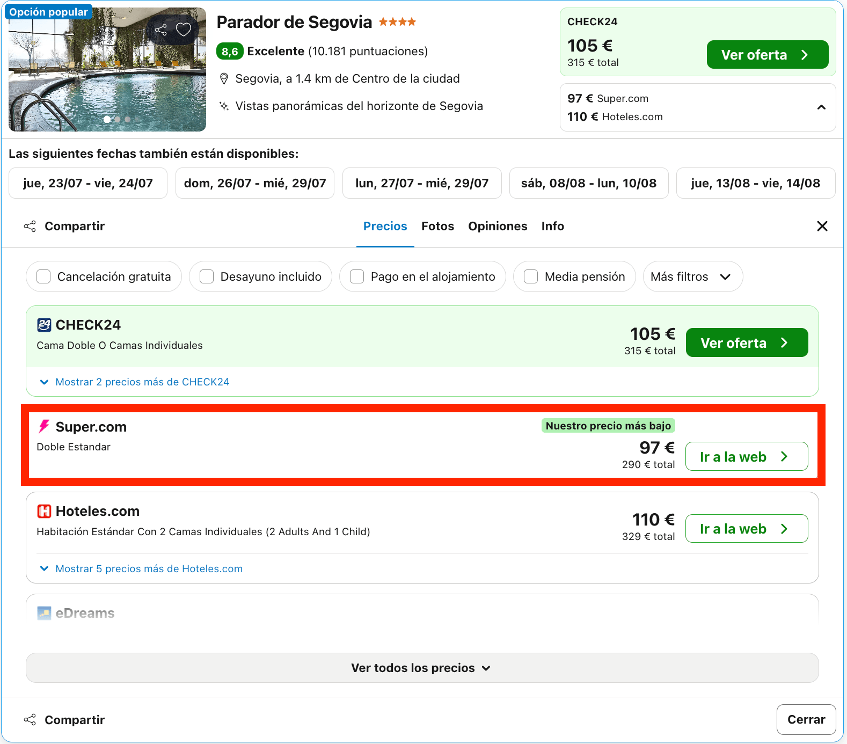Toggle Cancelación gratuita checkbox
The height and width of the screenshot is (744, 847).
[43, 276]
